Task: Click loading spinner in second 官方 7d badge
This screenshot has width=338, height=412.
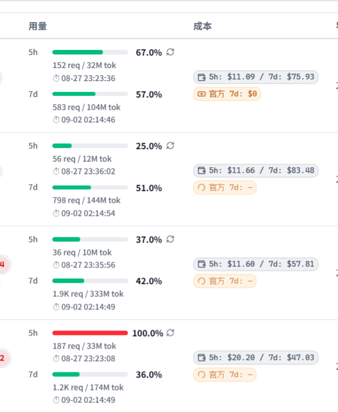Action: (x=202, y=188)
